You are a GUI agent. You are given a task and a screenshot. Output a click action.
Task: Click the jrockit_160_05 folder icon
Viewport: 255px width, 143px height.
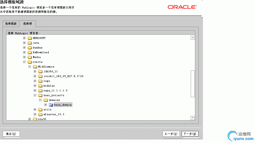[x=40, y=76]
